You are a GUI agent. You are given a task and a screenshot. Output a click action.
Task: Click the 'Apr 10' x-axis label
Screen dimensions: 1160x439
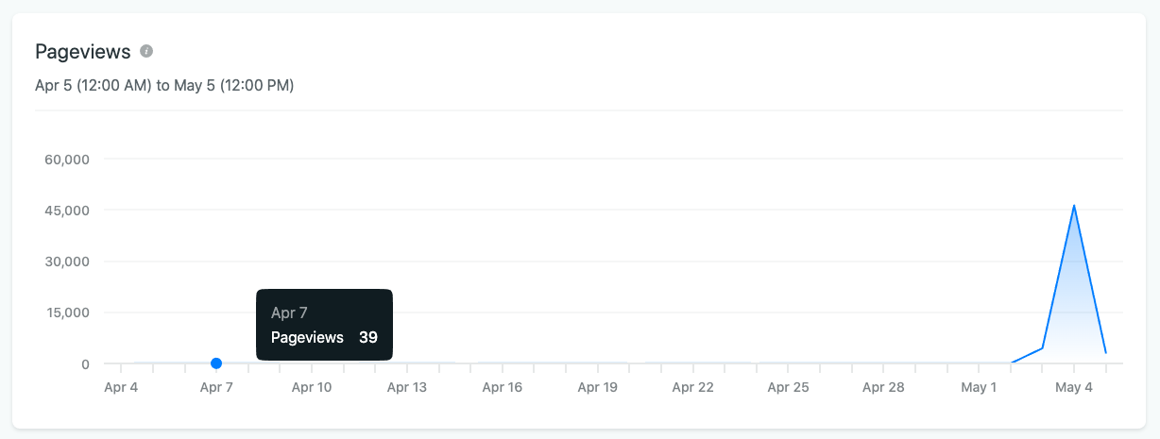(312, 387)
